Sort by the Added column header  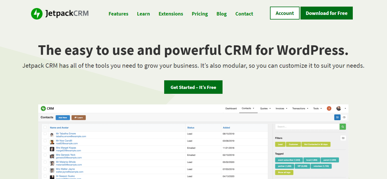click(x=226, y=127)
